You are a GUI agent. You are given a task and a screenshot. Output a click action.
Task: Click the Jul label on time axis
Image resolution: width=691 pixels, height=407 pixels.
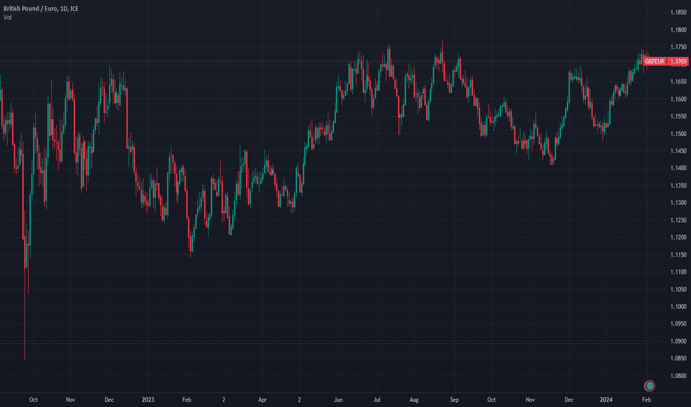tap(377, 400)
